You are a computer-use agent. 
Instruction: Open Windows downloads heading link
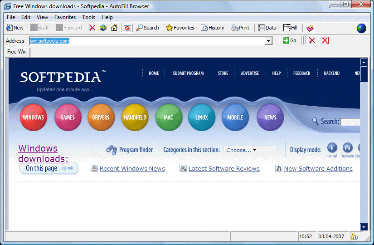tap(43, 153)
